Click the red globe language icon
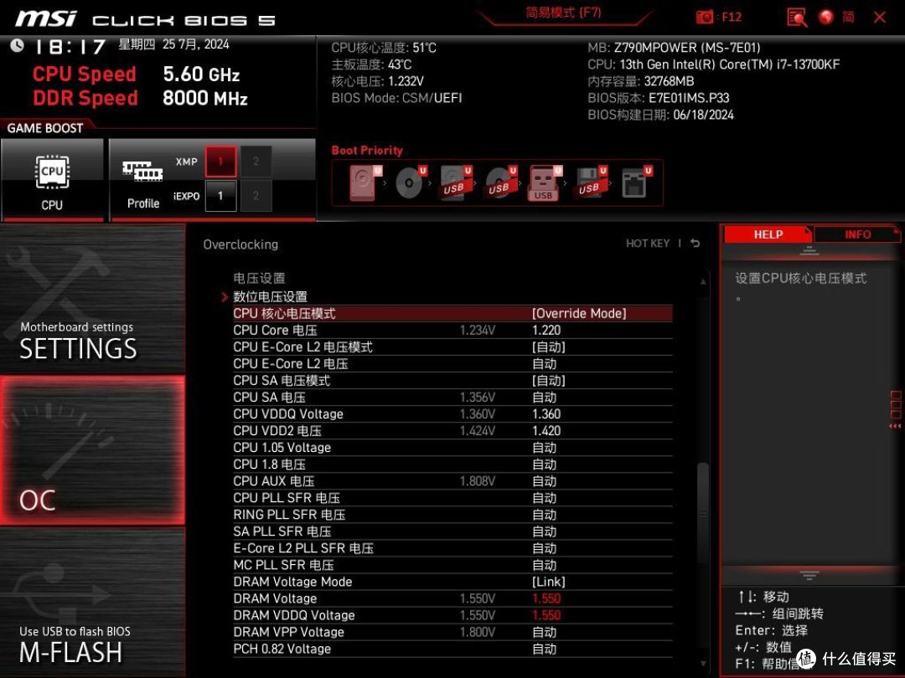 [x=826, y=17]
